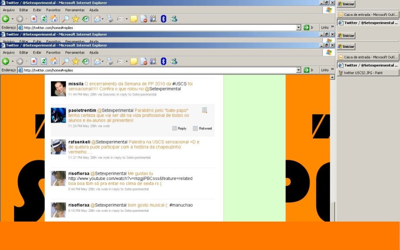Click the Stop icon in the lower browser toolbar

tap(34, 61)
